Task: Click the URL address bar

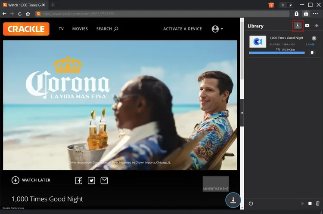Action: (x=164, y=14)
